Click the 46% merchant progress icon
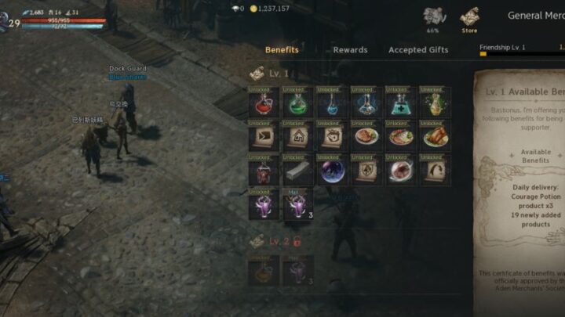 click(433, 20)
